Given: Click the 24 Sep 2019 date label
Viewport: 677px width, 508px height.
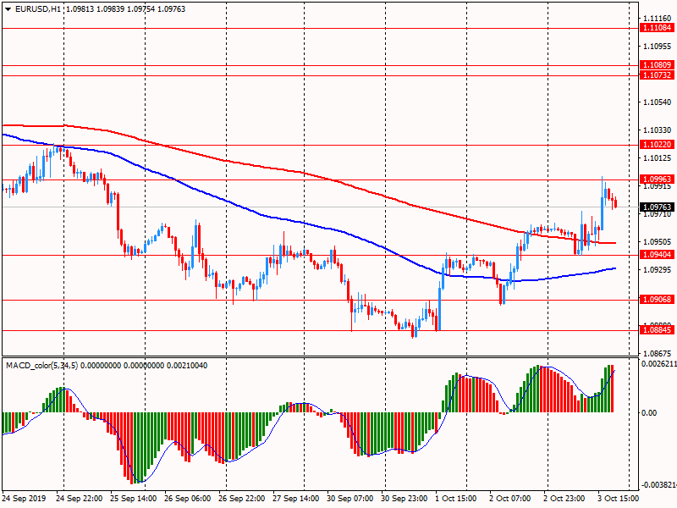Looking at the screenshot, I should (x=25, y=499).
